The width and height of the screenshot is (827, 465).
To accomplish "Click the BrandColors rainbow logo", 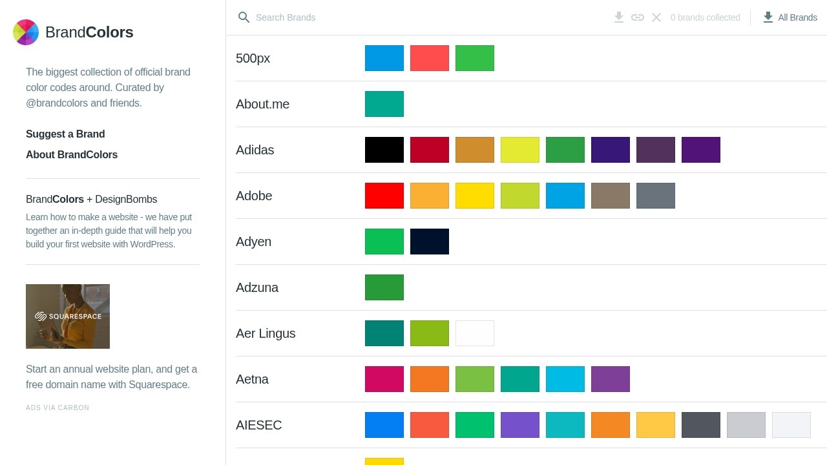I will [26, 32].
